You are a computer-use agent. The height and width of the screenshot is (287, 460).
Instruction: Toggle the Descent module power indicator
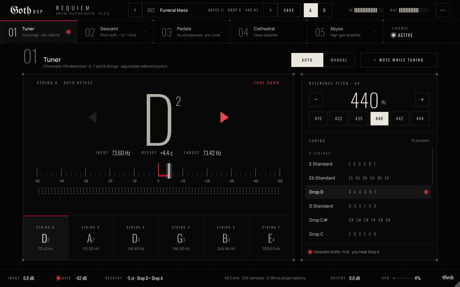(x=145, y=32)
